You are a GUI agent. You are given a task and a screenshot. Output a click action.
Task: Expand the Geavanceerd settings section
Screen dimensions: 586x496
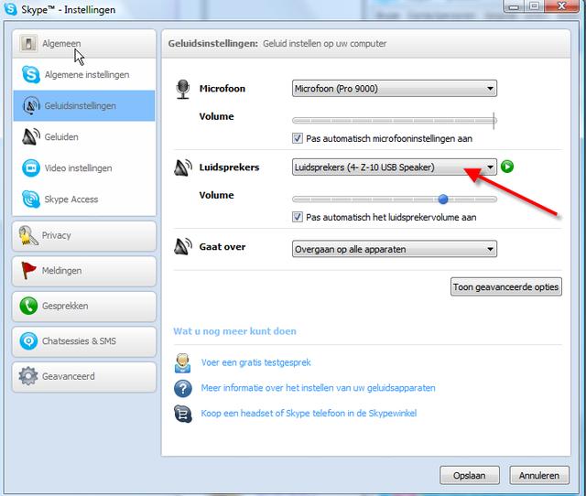84,376
